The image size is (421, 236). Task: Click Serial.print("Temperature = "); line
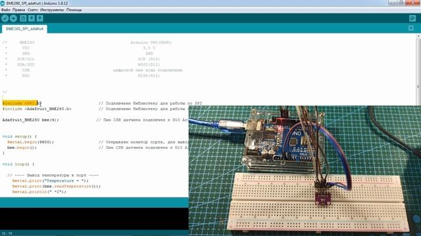click(50, 181)
